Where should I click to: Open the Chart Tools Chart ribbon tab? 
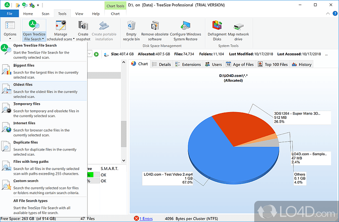coord(115,14)
